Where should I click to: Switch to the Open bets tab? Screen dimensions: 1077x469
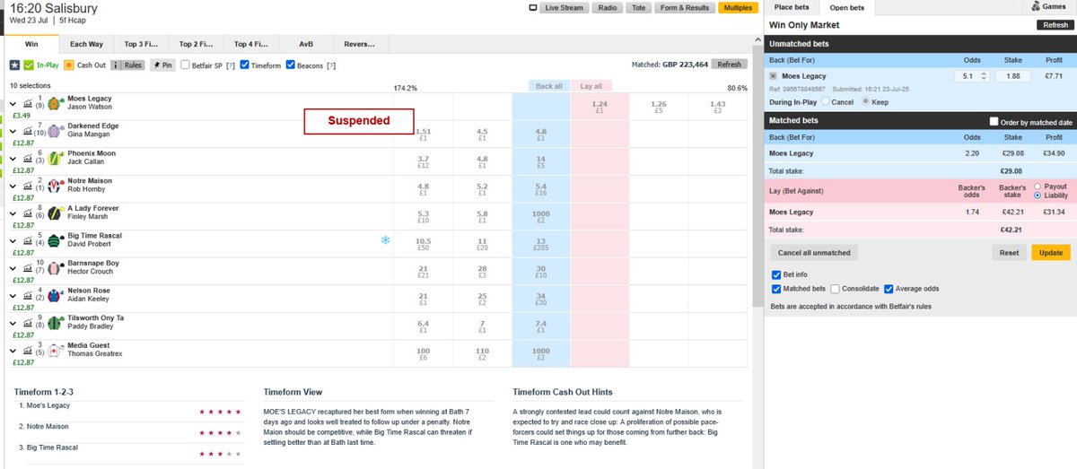pos(846,8)
